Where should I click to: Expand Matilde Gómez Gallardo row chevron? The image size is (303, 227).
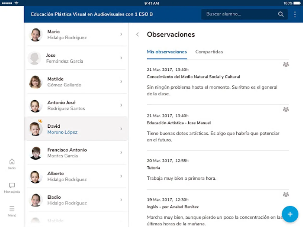click(121, 81)
